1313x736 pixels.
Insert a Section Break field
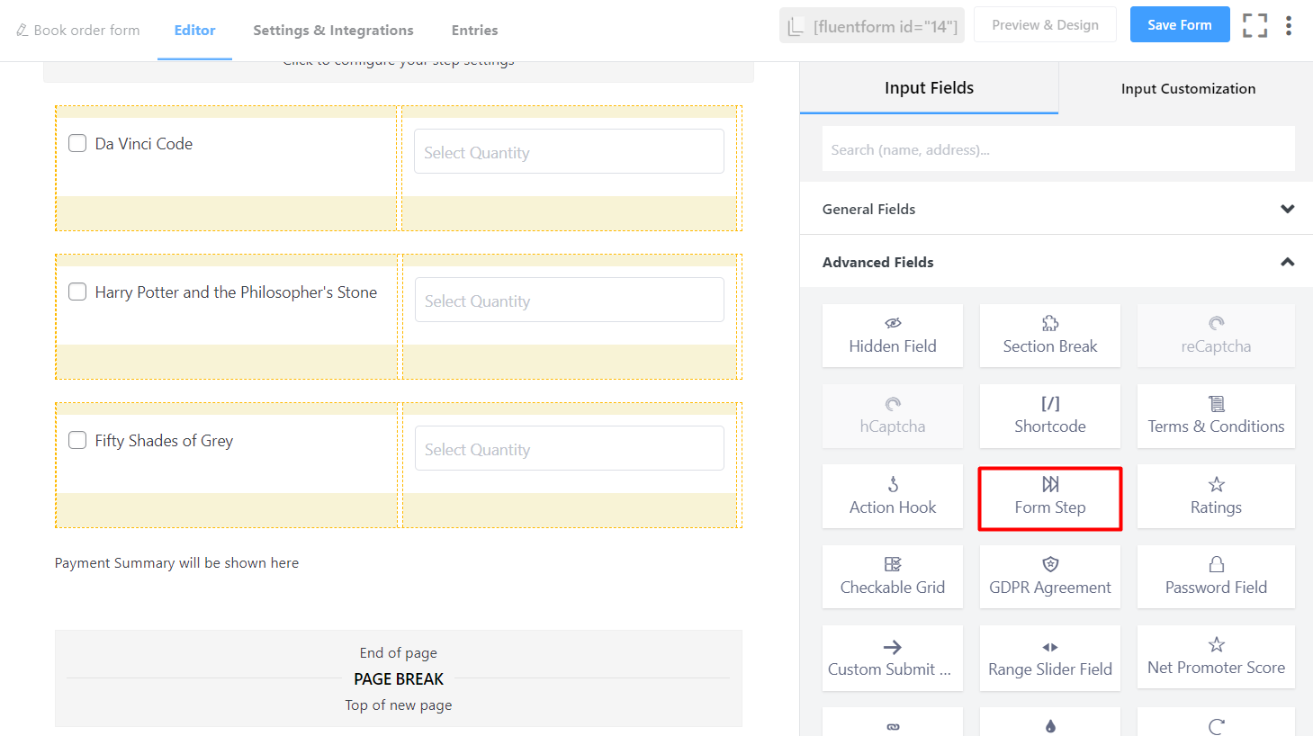coord(1049,336)
